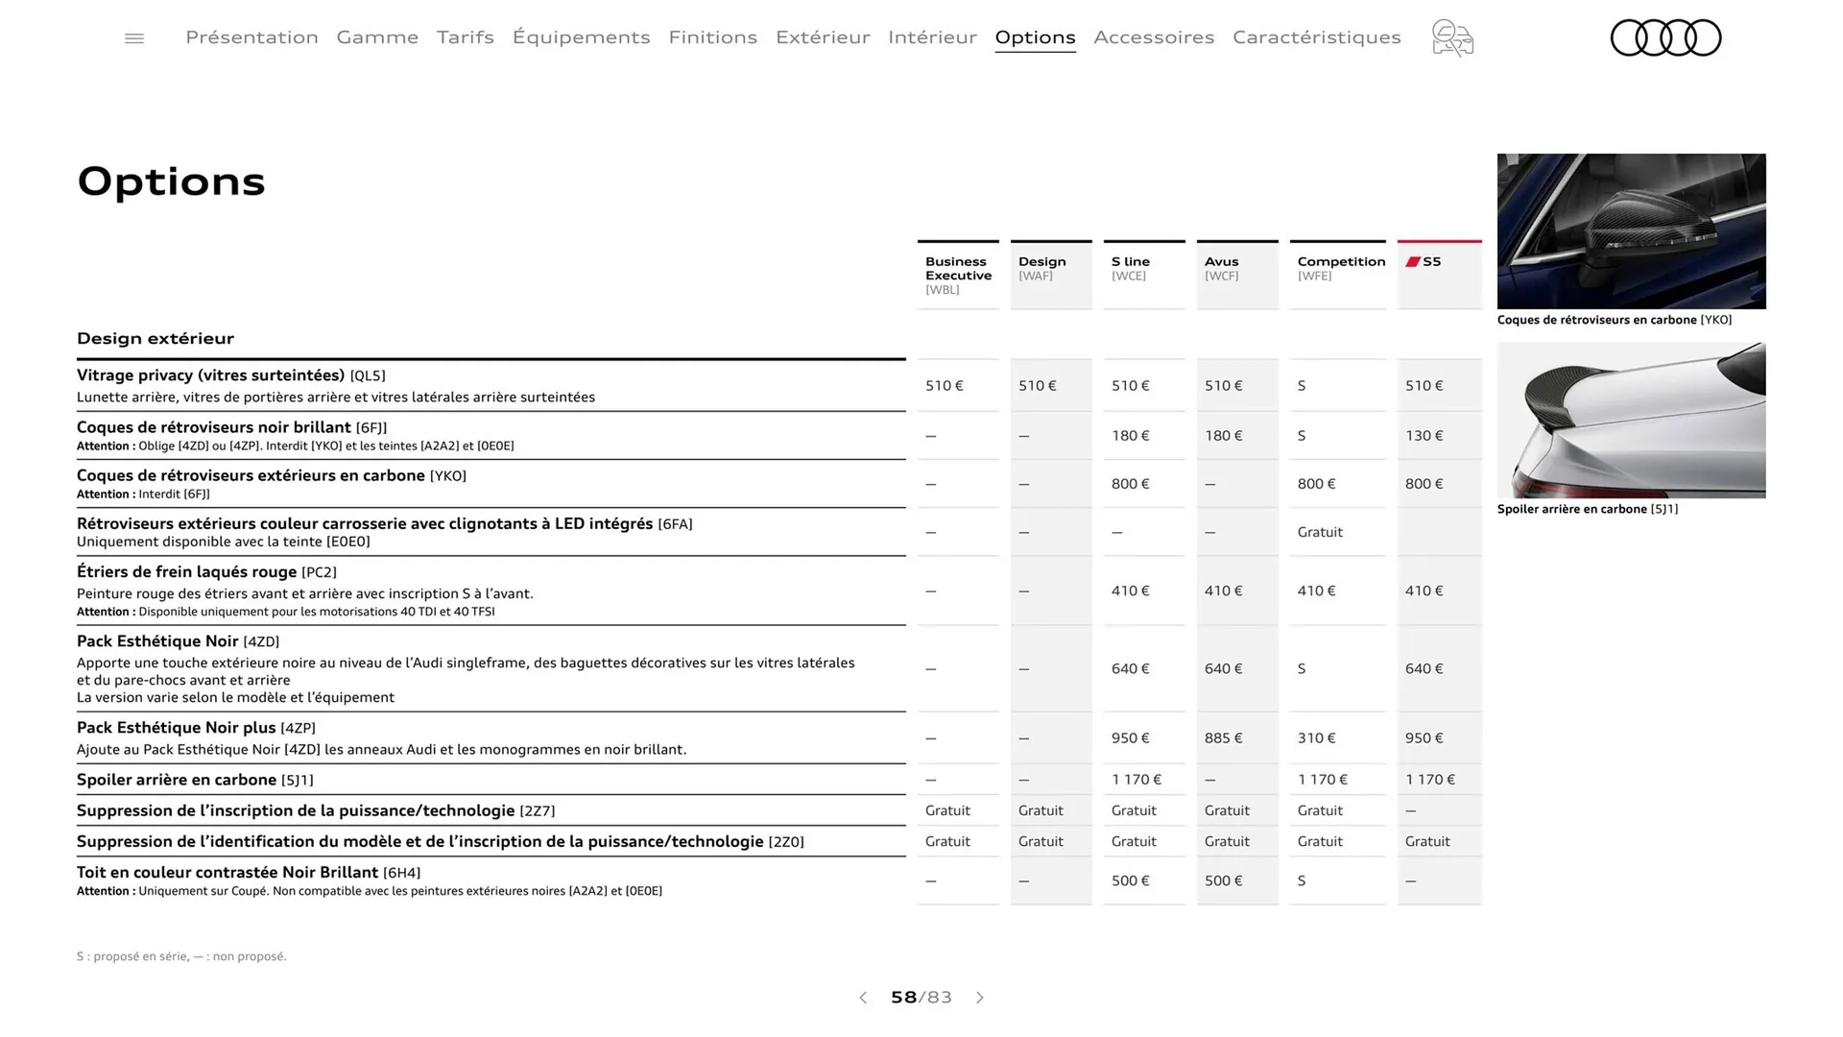
Task: Open the Extérieur tab
Action: 823,37
